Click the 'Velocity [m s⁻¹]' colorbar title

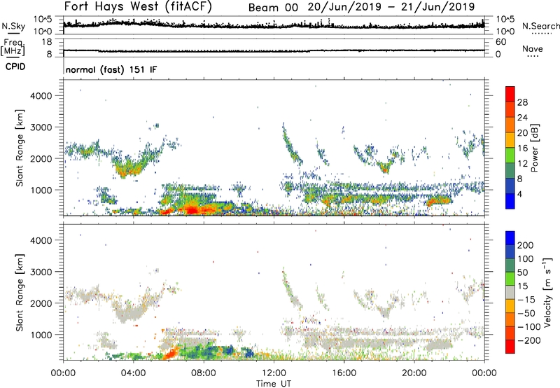click(547, 292)
